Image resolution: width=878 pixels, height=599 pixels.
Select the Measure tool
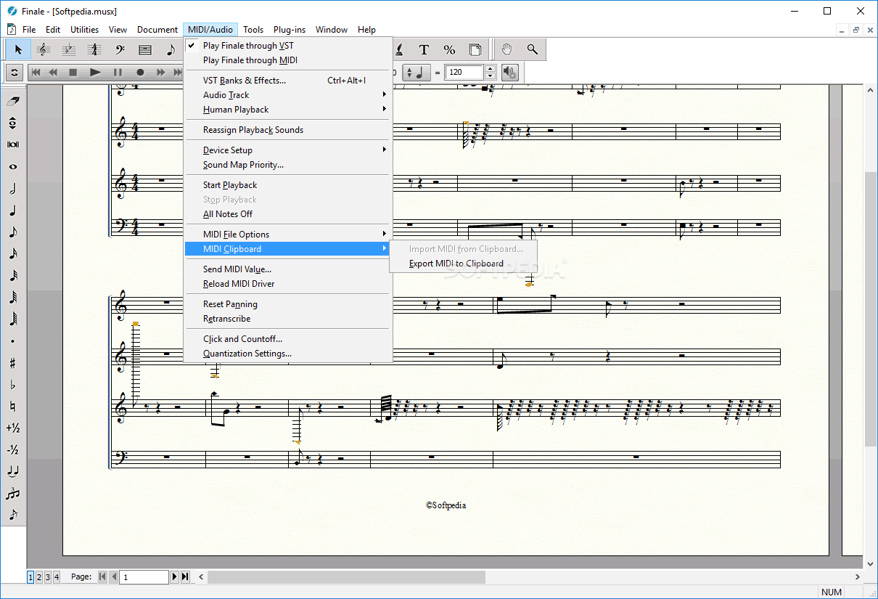pos(145,49)
